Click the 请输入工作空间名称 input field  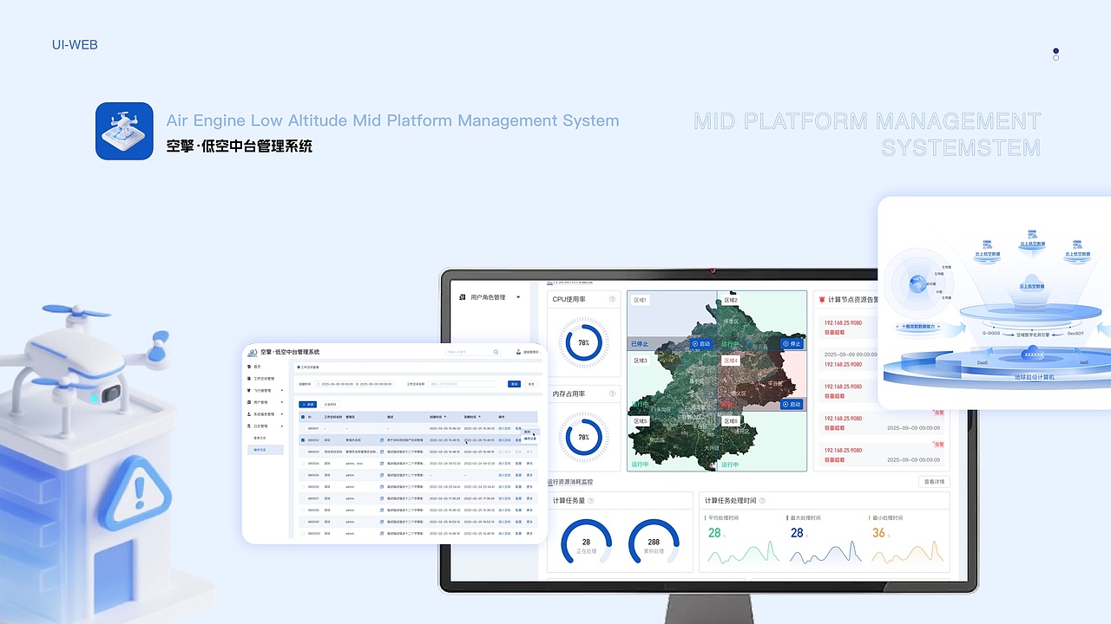click(x=462, y=384)
